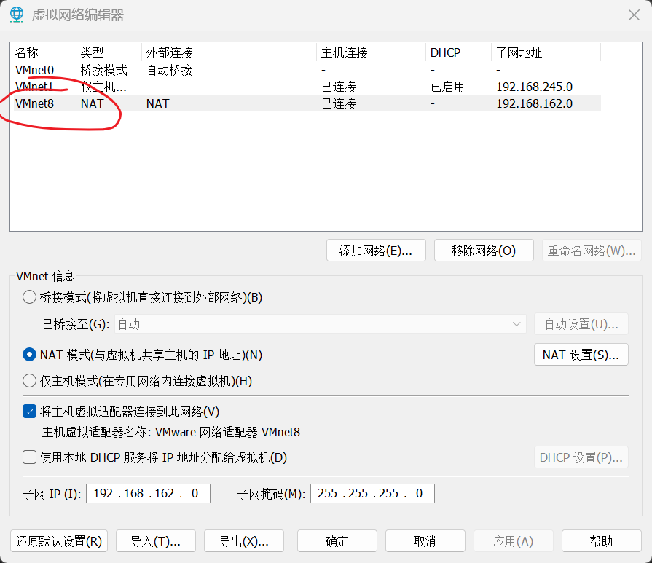Click 已连接 cell in VMnet1 row
This screenshot has height=563, width=652.
[x=339, y=87]
